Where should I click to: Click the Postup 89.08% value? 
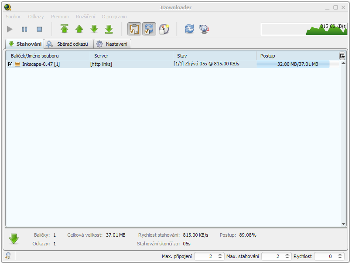(x=248, y=235)
